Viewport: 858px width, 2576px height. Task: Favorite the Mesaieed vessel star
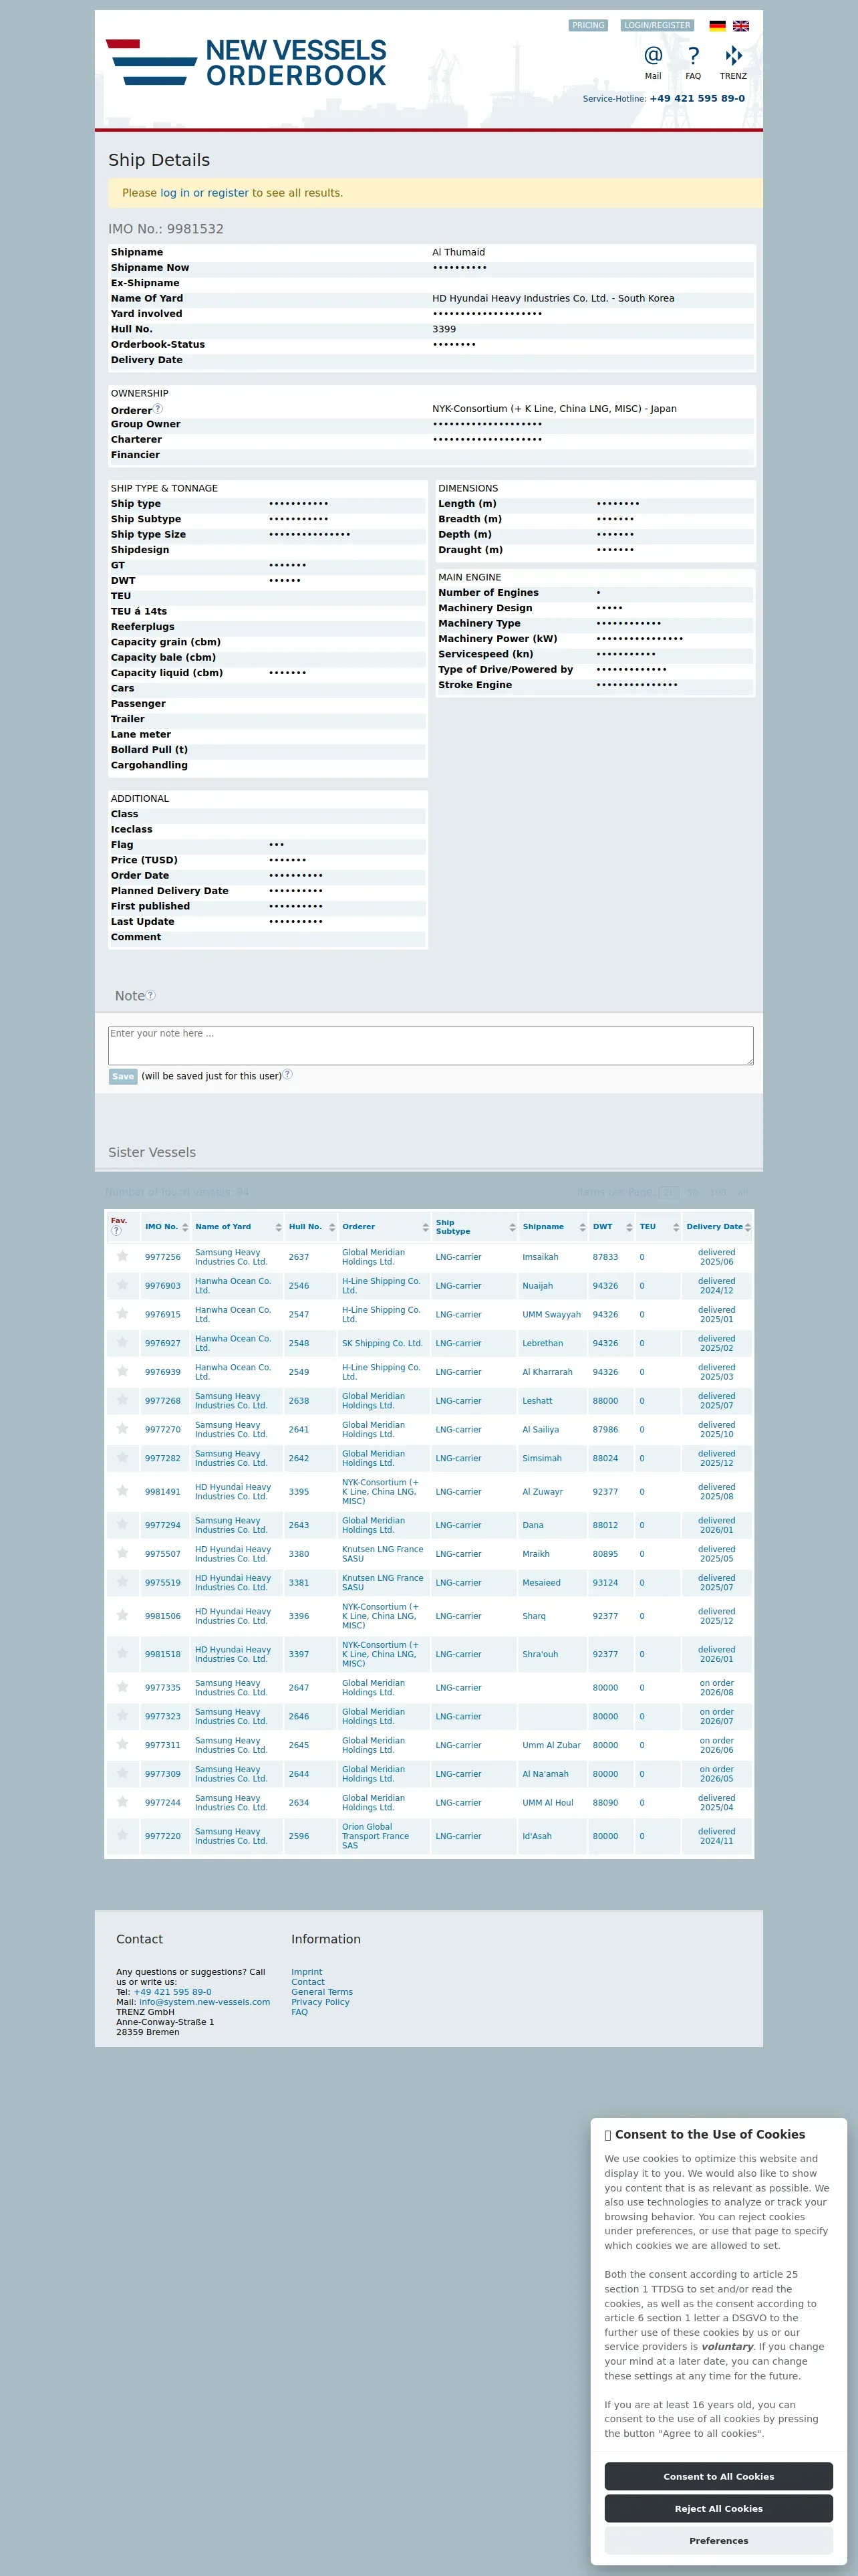point(122,1582)
